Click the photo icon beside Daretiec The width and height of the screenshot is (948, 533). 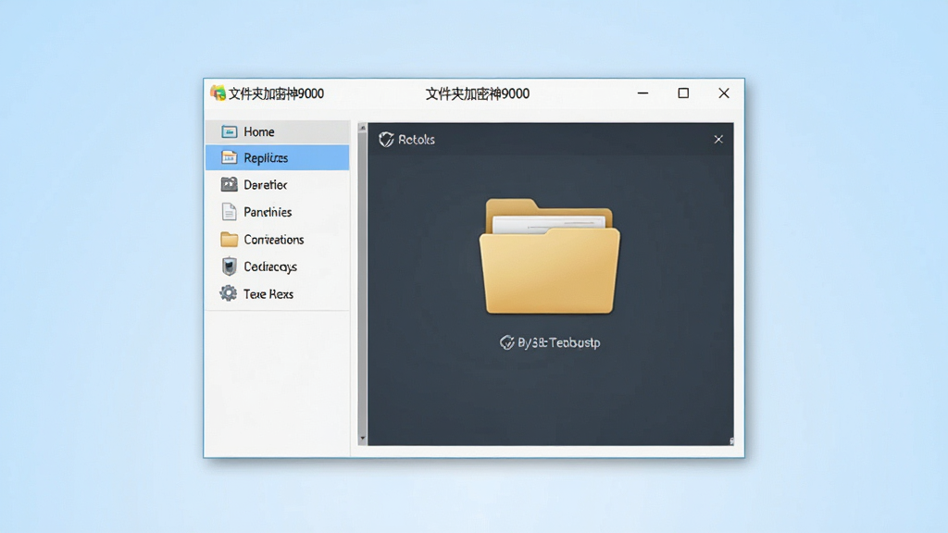(230, 184)
